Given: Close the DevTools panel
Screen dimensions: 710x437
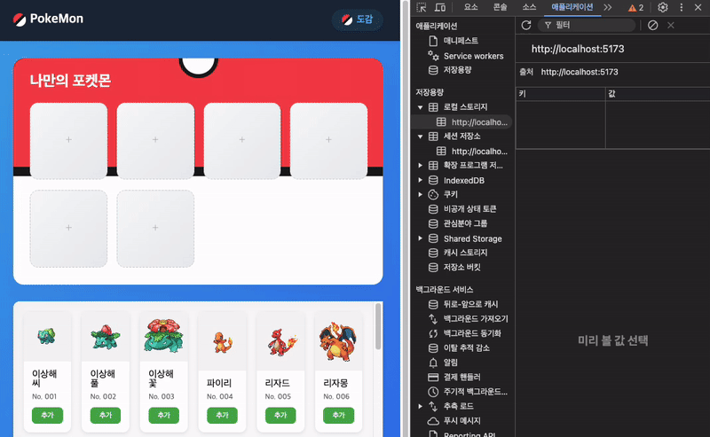Looking at the screenshot, I should (x=698, y=7).
